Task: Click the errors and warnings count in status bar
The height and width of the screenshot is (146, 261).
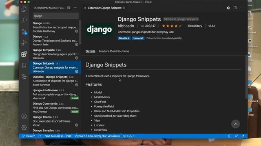Action: coord(129,136)
